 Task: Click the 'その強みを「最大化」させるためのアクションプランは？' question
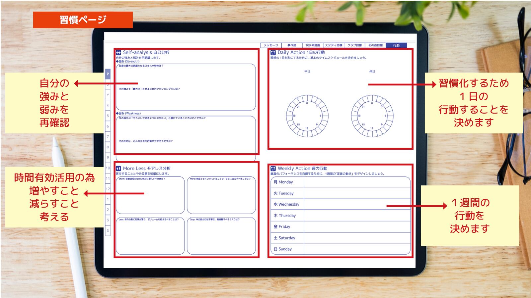click(x=149, y=89)
